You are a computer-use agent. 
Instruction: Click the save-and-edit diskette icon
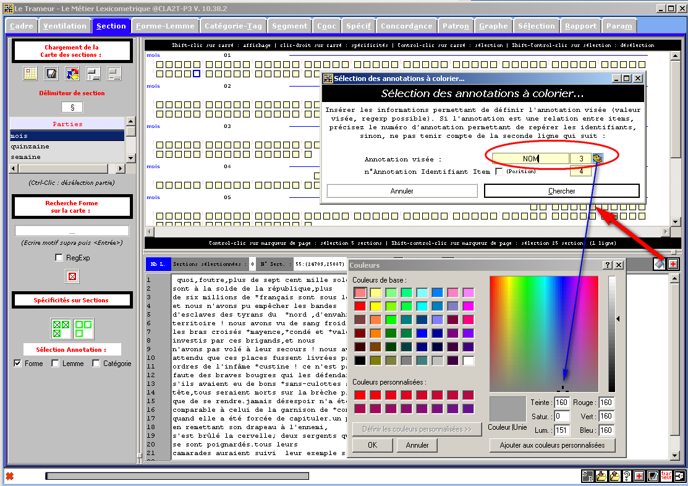pos(51,74)
